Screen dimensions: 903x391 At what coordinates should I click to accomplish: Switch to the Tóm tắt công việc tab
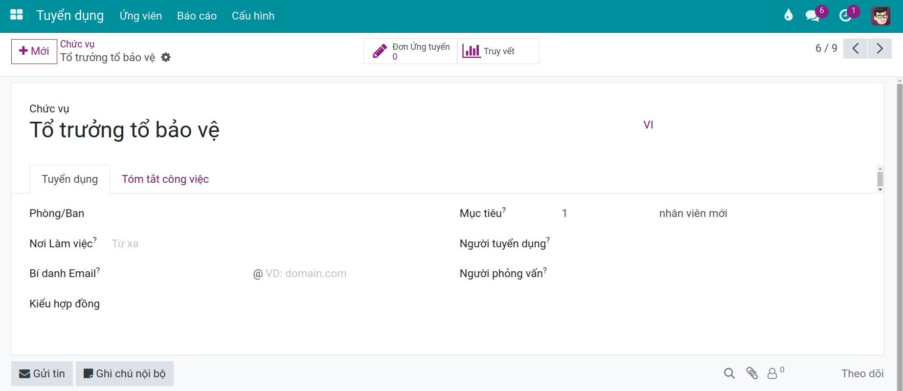tap(165, 179)
